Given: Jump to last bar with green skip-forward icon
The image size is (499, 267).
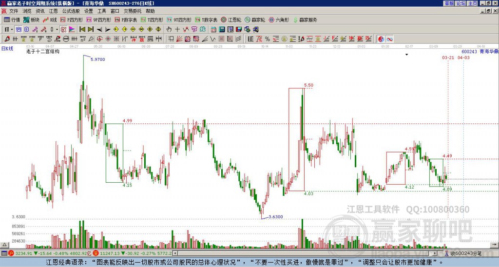Looking at the screenshot, I should pos(91,29).
